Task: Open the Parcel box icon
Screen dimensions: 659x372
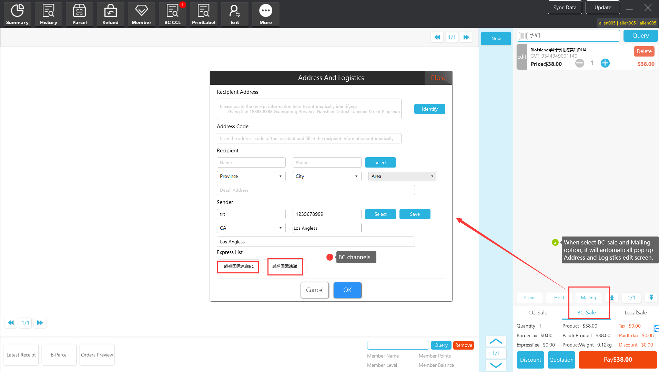Action: pos(79,14)
